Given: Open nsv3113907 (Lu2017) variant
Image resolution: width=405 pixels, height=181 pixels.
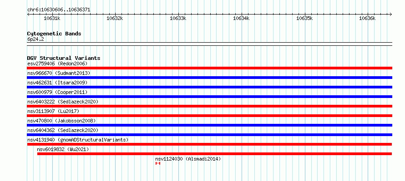Looking at the screenshot, I should coord(53,111).
